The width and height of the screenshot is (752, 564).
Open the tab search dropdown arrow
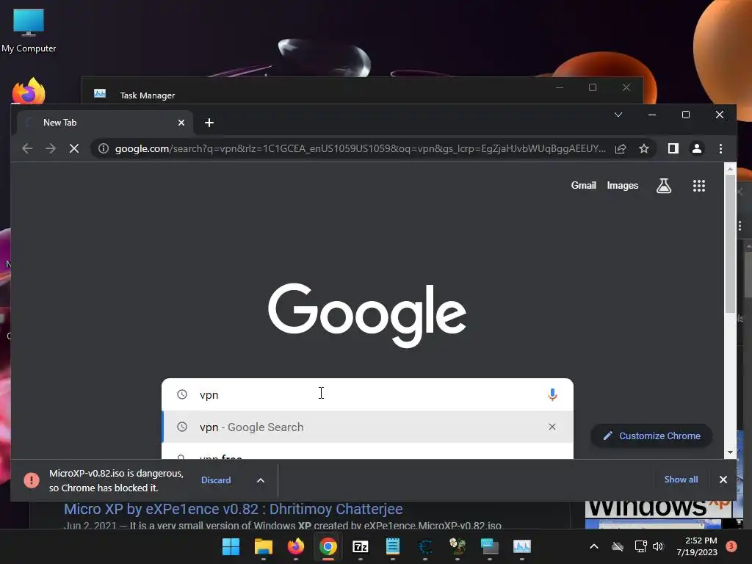coord(618,115)
